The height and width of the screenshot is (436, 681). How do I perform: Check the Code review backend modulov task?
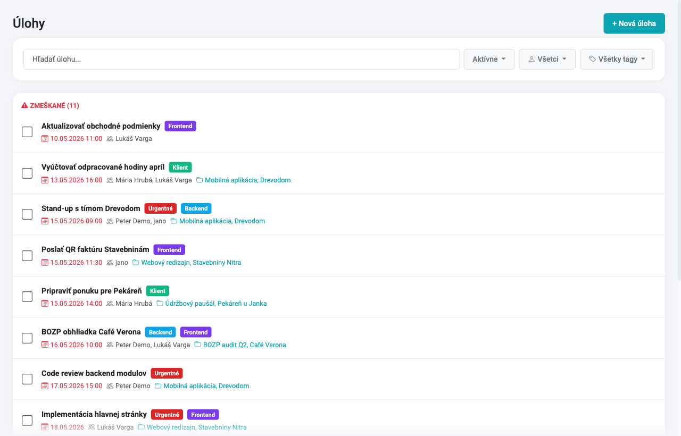tap(27, 379)
